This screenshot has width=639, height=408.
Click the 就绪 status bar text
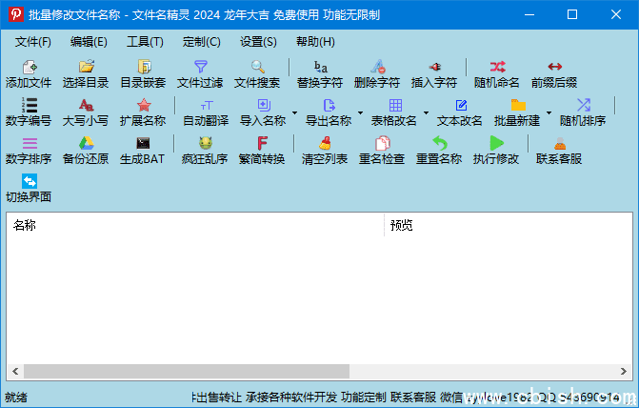pos(16,397)
